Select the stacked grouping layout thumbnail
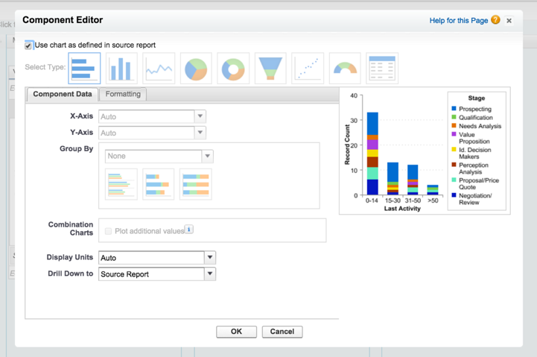Viewport: 537px width, 357px height. 159,184
